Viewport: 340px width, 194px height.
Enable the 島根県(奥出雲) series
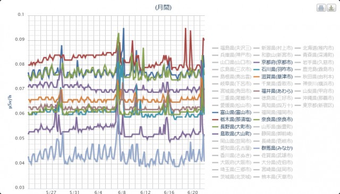232,76
